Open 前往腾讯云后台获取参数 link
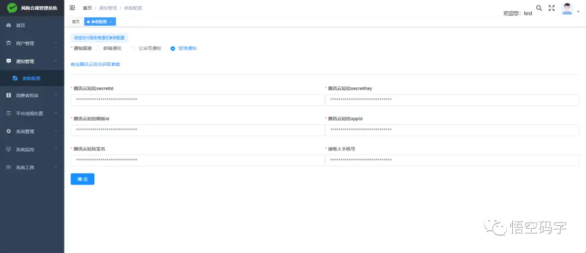The width and height of the screenshot is (586, 253). click(95, 64)
